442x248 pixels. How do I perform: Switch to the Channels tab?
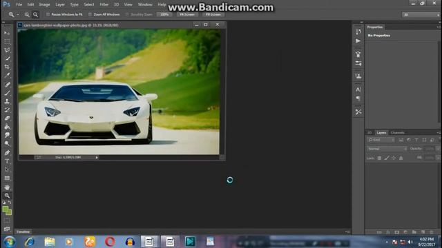398,133
